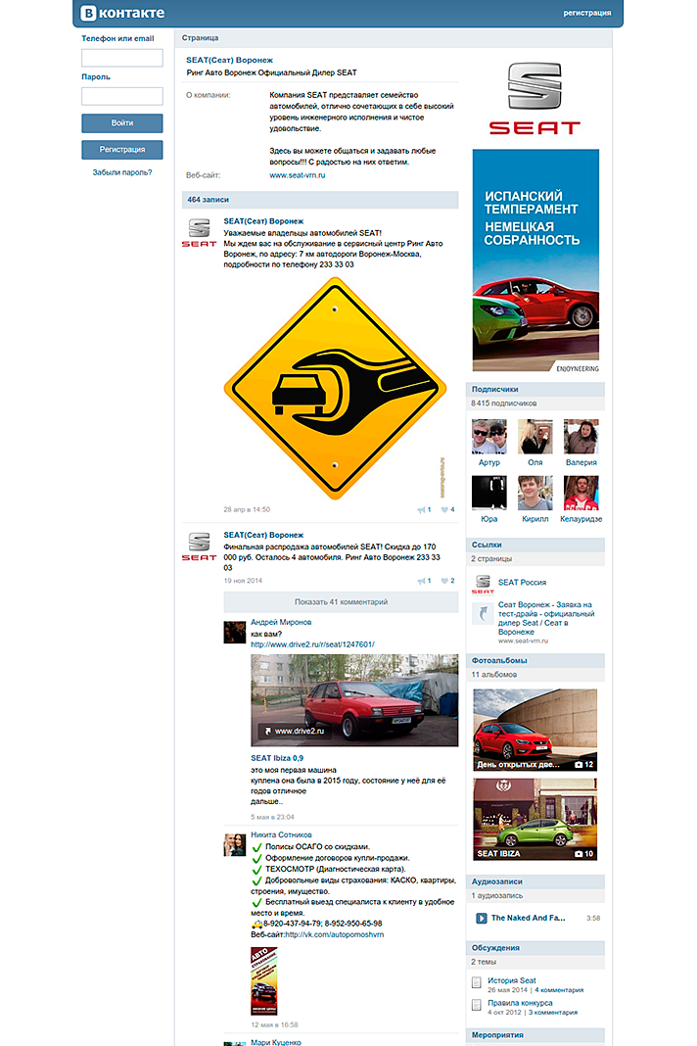
Task: Open История Seat discussion topic
Action: click(512, 980)
